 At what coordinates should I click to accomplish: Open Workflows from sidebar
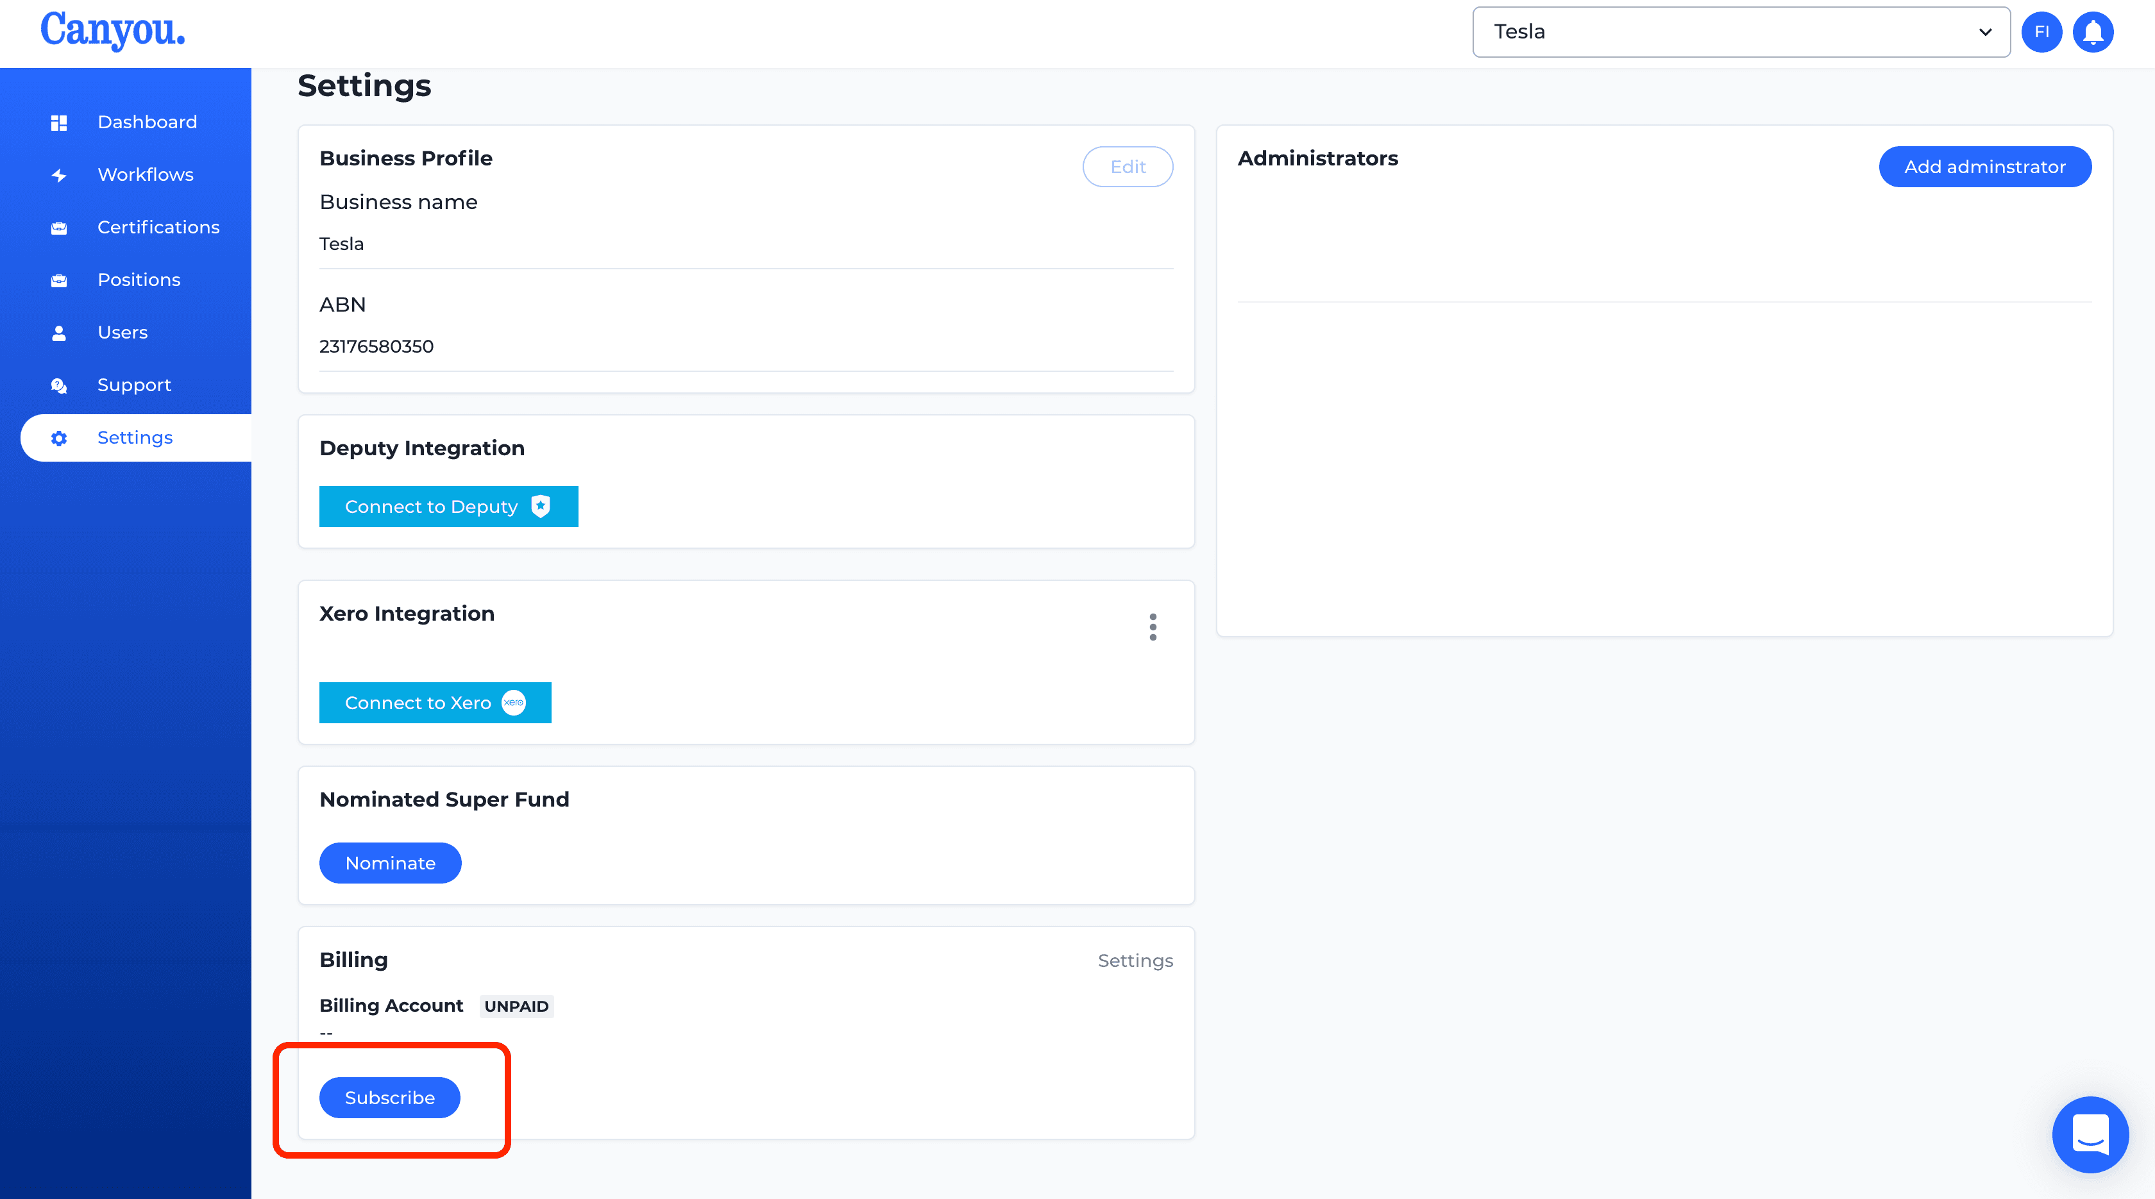point(146,175)
